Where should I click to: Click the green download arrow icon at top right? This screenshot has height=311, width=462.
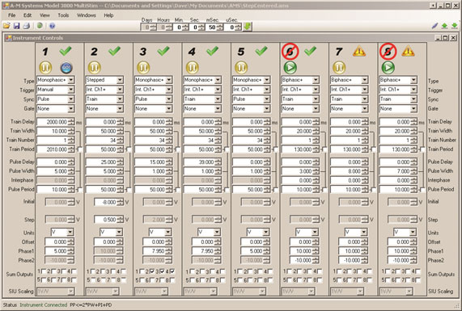coord(455,26)
